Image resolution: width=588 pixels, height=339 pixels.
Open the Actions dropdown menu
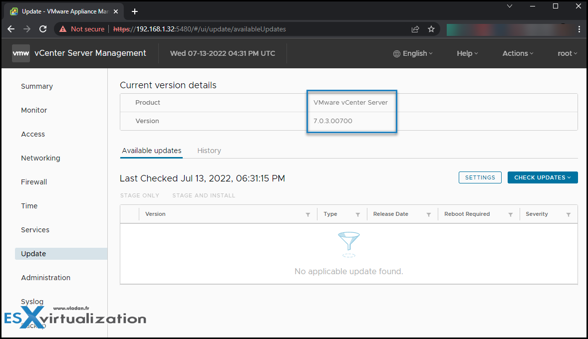click(518, 53)
